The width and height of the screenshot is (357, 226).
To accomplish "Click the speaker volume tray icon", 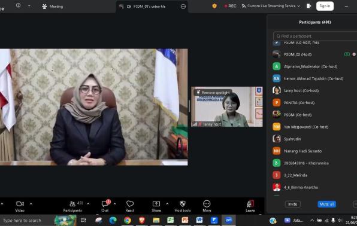I will click(340, 220).
